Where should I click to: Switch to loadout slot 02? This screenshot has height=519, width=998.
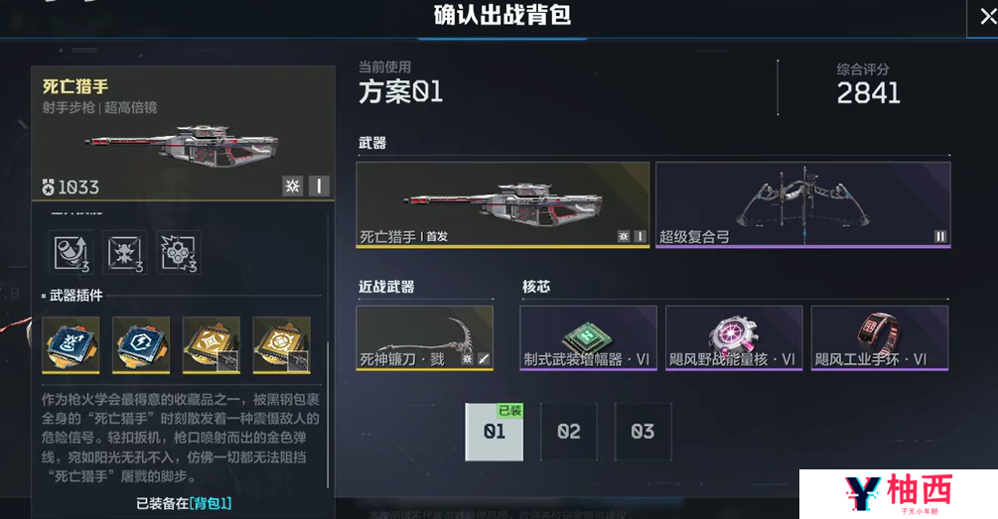tap(569, 432)
